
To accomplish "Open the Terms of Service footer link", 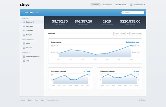I will click(53, 100).
